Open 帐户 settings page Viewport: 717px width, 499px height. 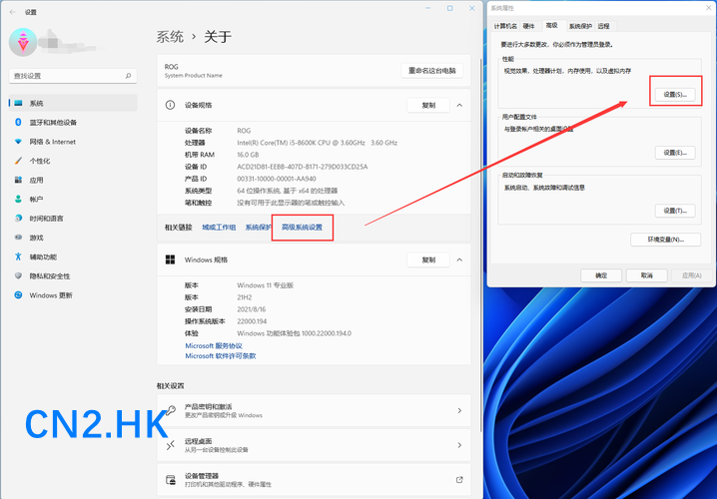coord(73,199)
